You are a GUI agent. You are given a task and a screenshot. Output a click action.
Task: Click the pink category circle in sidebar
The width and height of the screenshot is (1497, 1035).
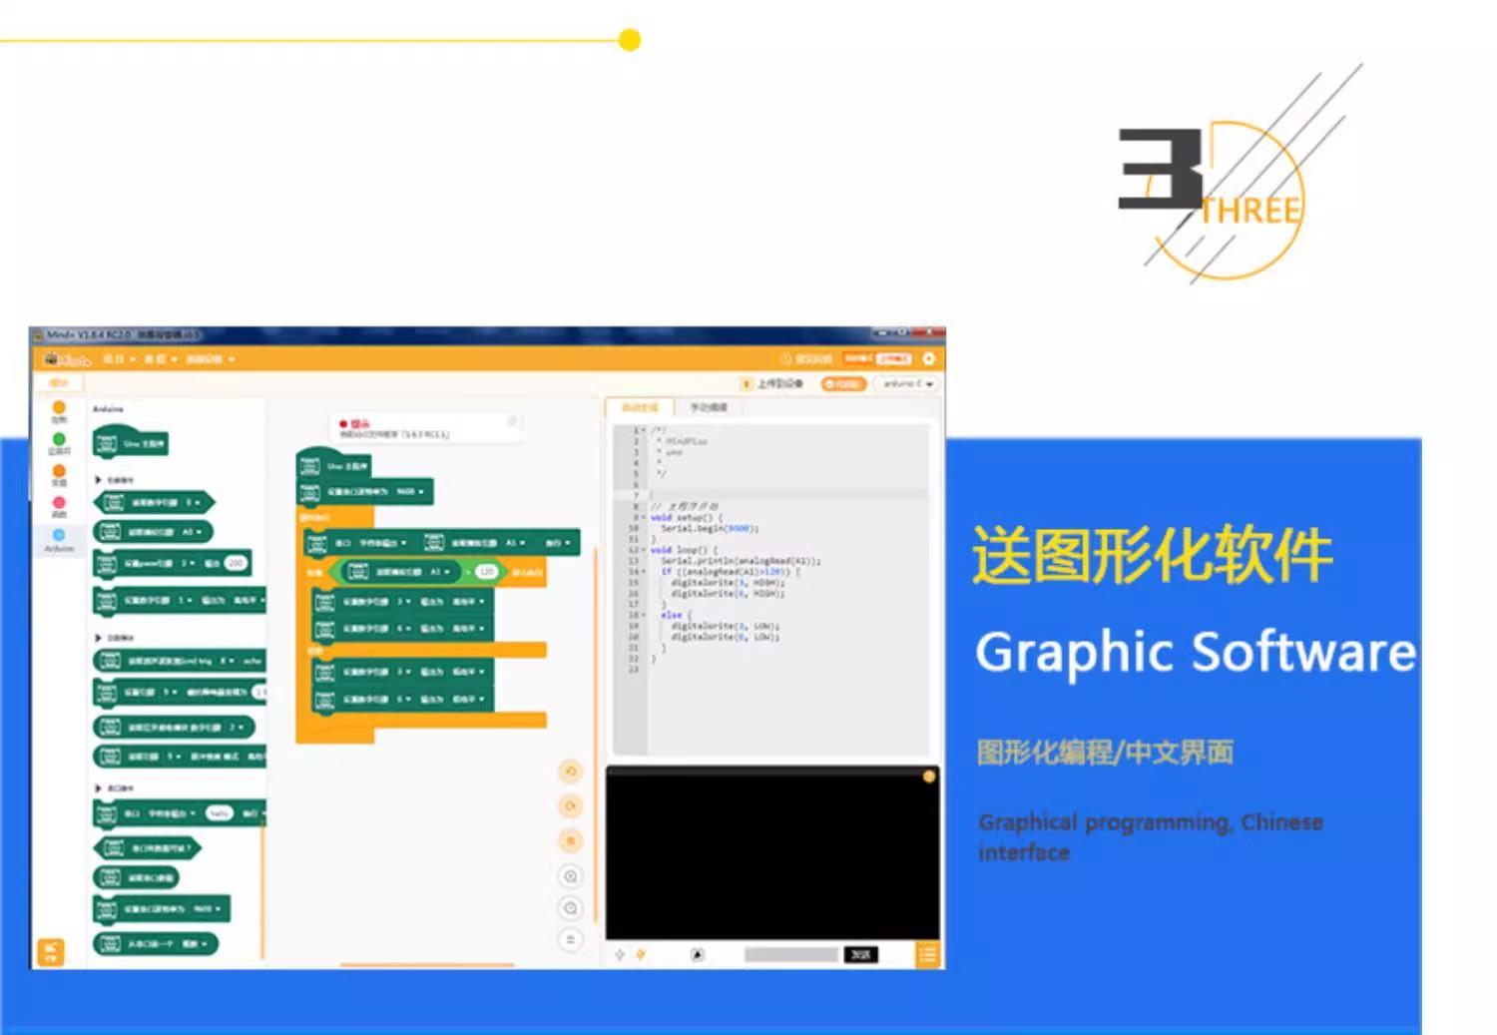tap(59, 504)
